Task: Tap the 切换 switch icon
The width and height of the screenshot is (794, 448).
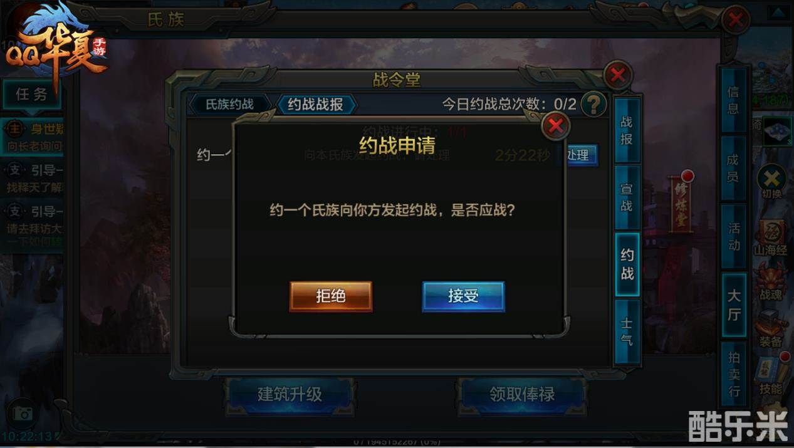Action: coord(771,182)
